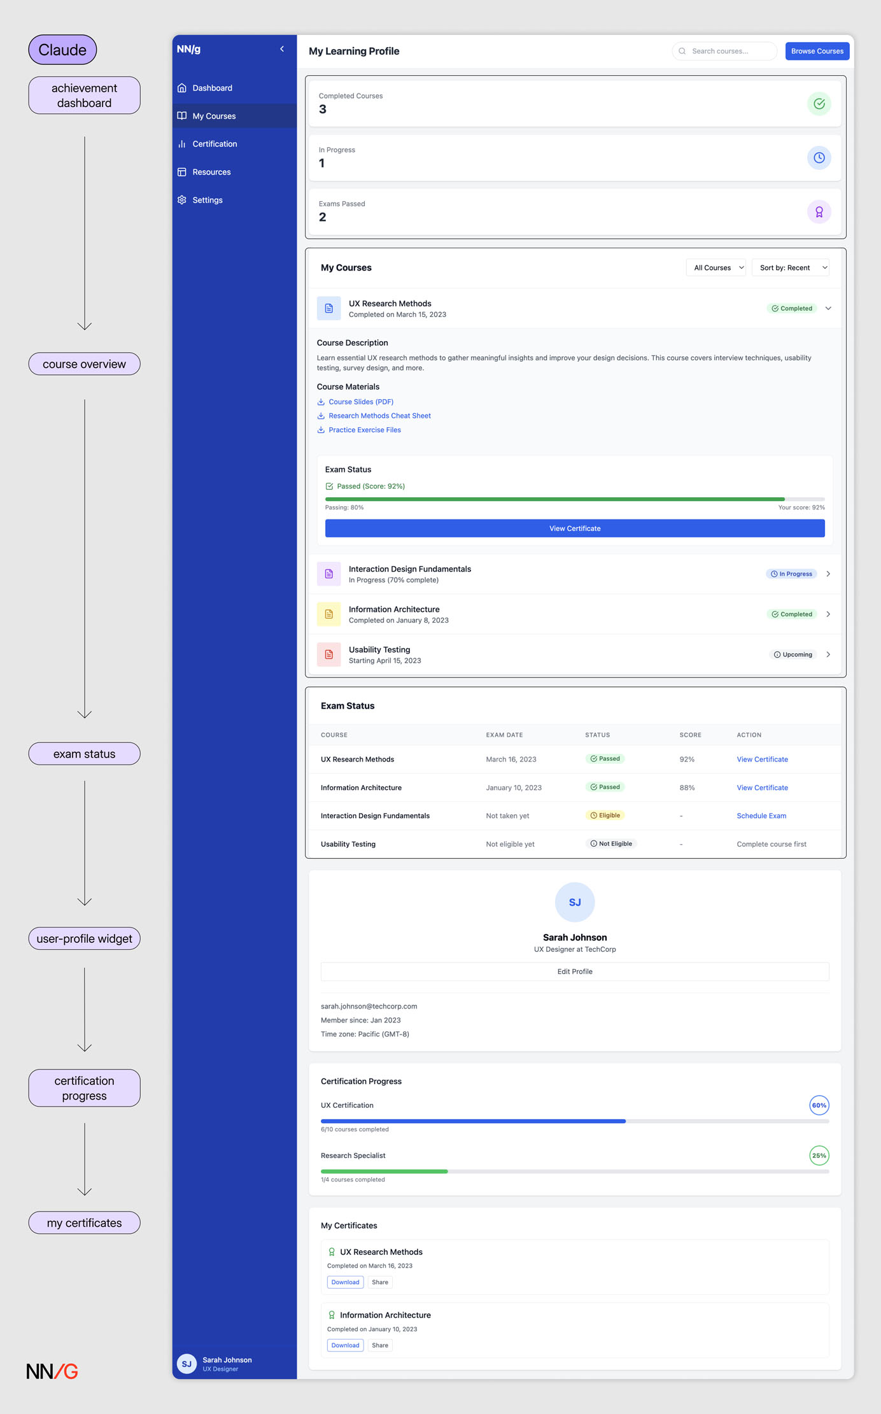
Task: Click download icon beside Practice Exercise Files
Action: tap(321, 430)
